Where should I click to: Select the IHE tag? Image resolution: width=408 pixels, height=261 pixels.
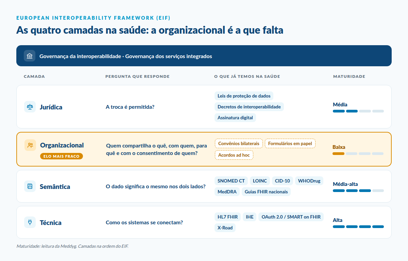click(x=250, y=217)
